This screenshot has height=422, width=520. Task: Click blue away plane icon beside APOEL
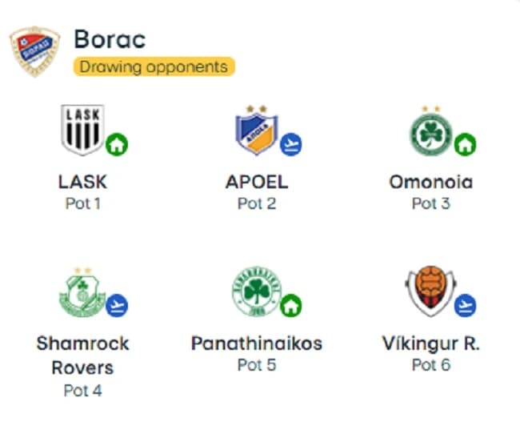tap(291, 144)
